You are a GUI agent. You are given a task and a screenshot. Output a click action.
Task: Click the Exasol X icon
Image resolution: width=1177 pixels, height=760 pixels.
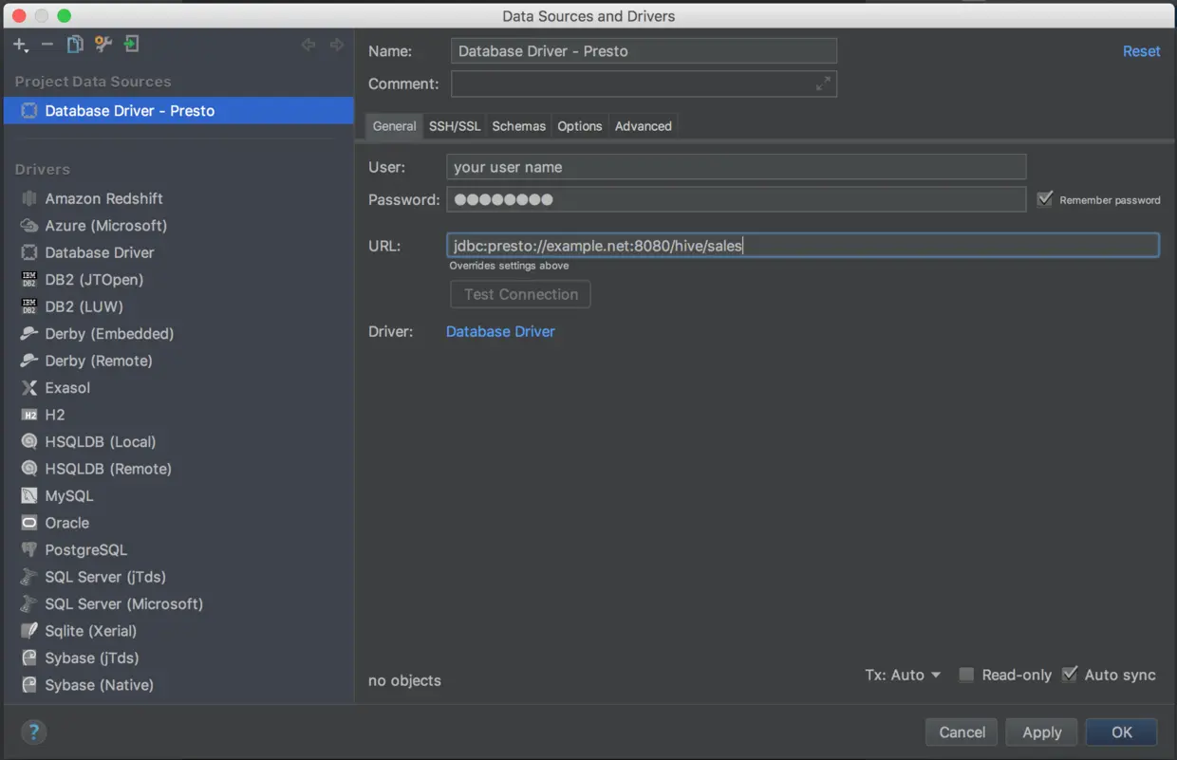click(29, 388)
